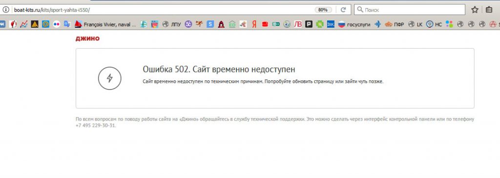Open the red hooded figure bookmark

(221, 24)
